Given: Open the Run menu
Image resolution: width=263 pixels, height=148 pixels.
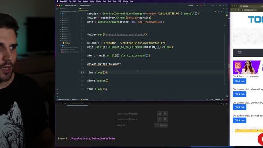Looking at the screenshot, I should (x=110, y=1).
